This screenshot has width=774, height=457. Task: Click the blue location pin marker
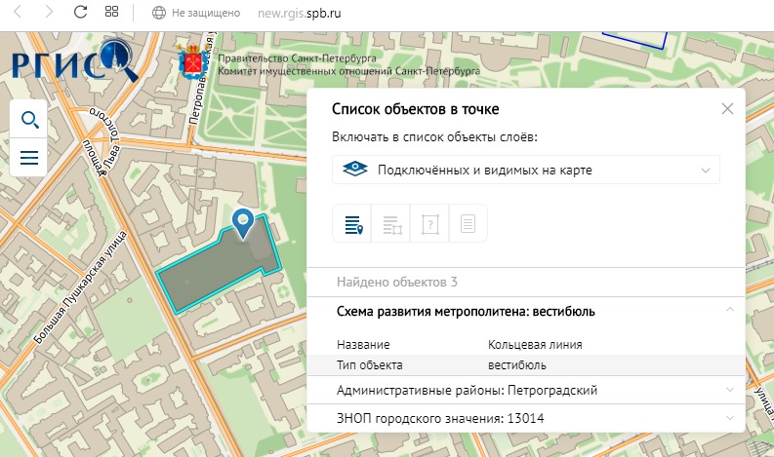[244, 221]
